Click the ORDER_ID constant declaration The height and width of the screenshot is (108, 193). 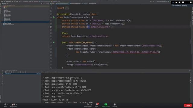point(96,24)
